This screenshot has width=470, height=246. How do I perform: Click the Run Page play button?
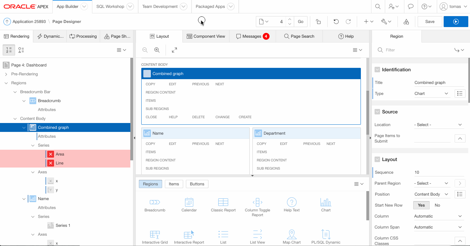click(456, 22)
